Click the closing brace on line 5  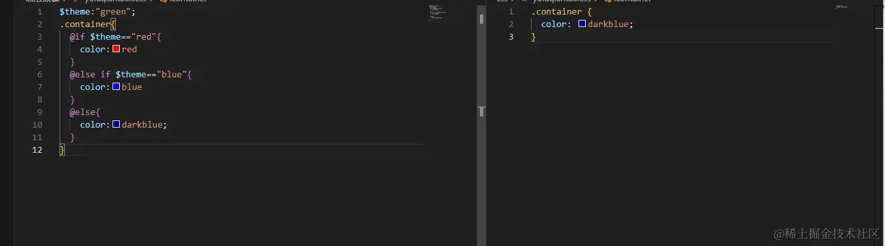click(72, 62)
